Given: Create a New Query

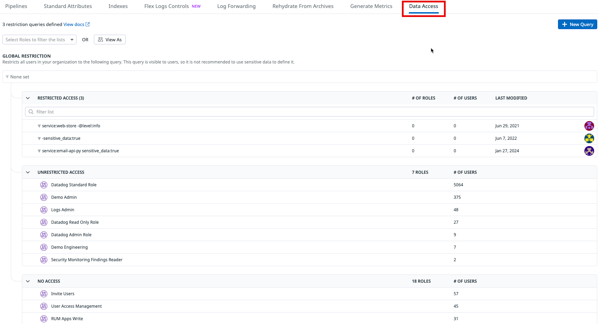Looking at the screenshot, I should click(x=577, y=24).
